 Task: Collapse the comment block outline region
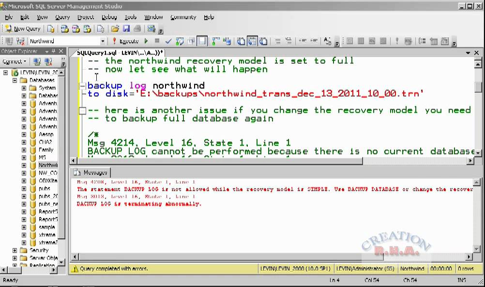[82, 111]
